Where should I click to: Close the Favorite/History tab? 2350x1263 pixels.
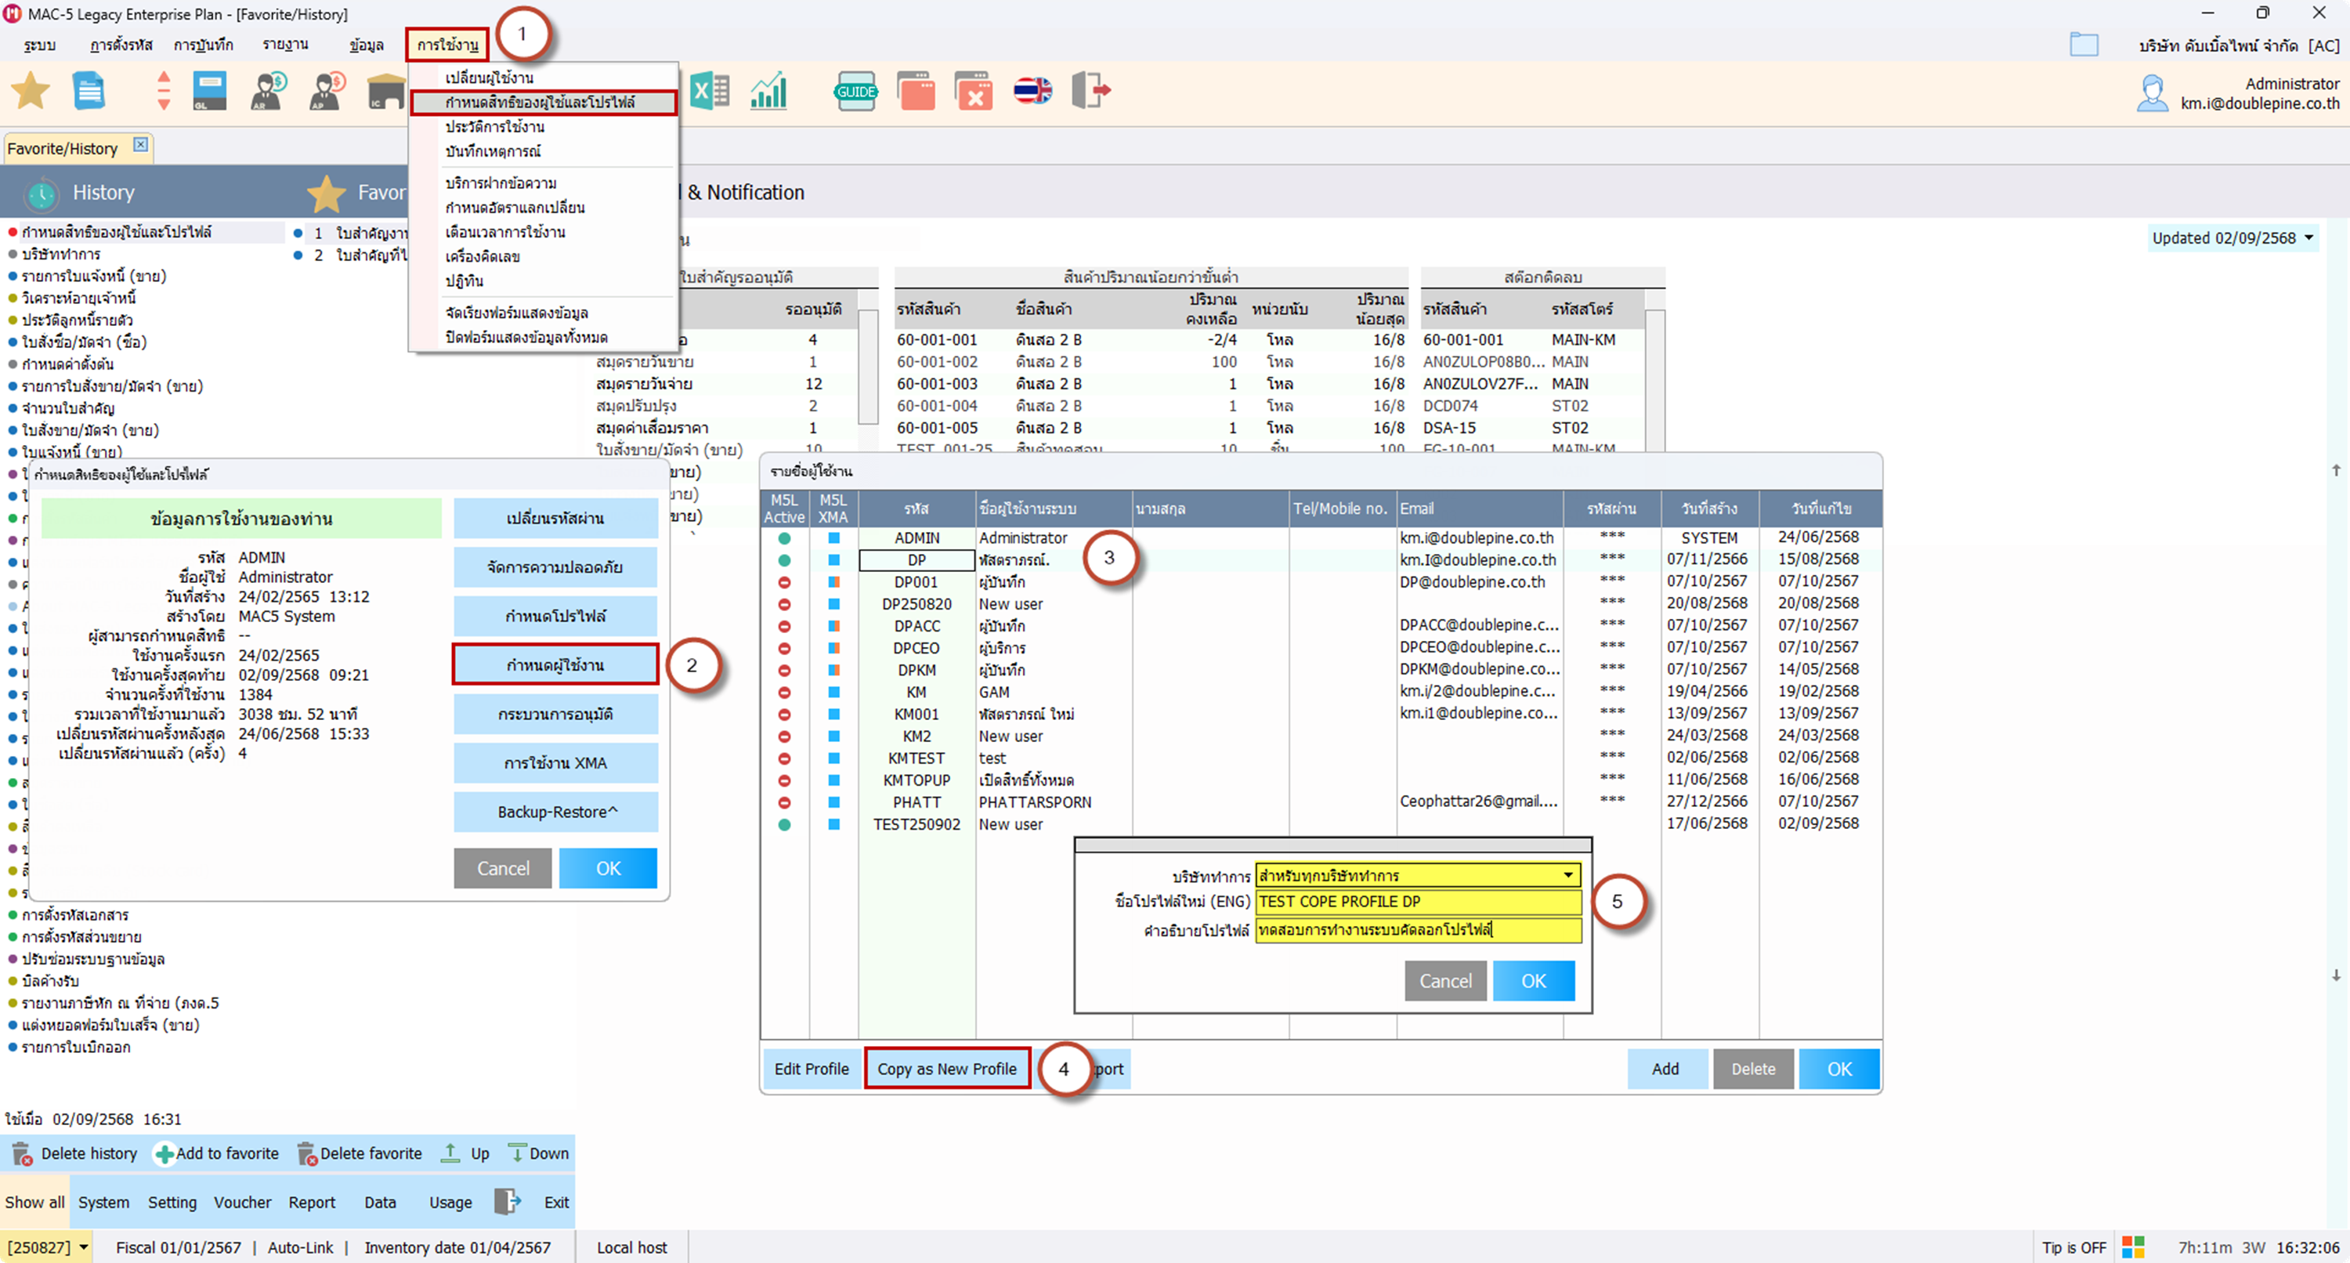140,144
